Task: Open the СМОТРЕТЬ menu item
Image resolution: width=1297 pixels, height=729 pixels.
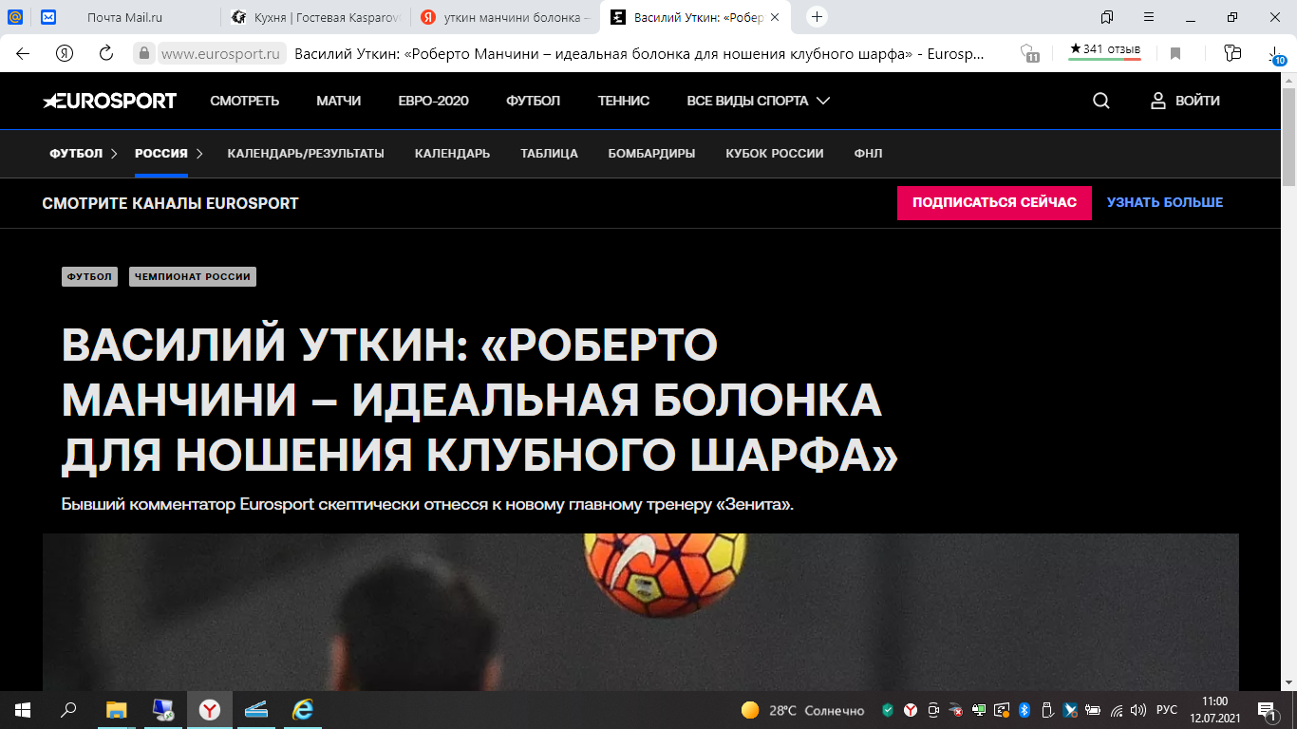Action: click(245, 101)
